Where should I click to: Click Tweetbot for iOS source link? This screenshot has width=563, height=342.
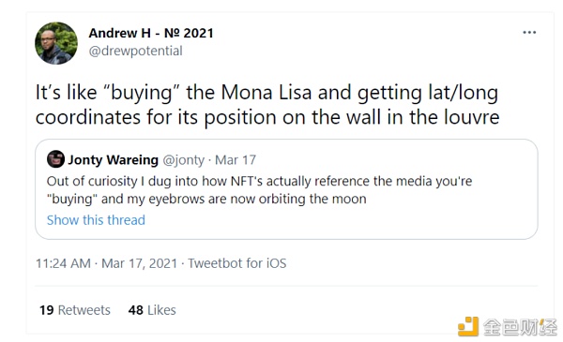tap(237, 263)
